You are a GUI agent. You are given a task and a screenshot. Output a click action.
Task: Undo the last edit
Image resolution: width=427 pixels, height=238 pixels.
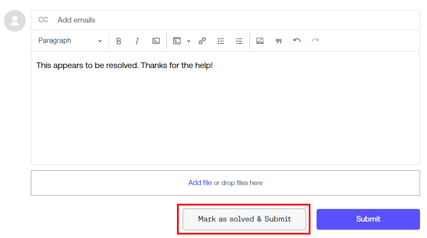[x=297, y=41]
